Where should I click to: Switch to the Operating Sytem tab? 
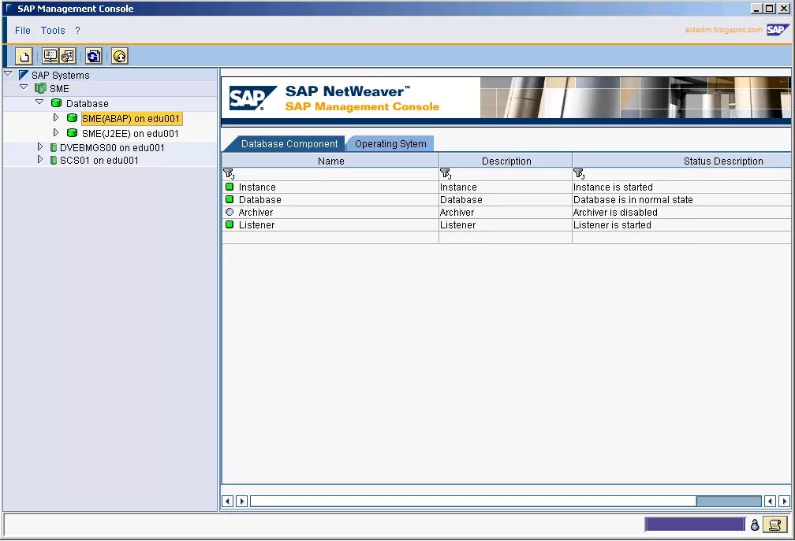[x=390, y=144]
